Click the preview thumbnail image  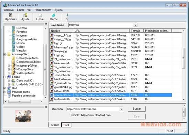[23, 116]
